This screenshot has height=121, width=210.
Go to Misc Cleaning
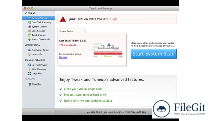coord(38,69)
